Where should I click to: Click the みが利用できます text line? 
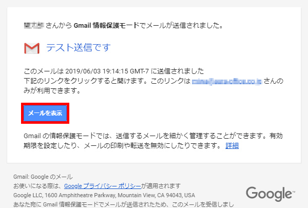pos(52,90)
